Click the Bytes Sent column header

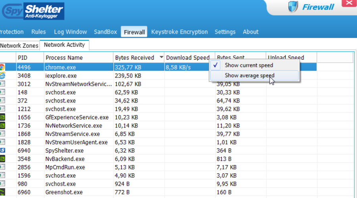241,56
